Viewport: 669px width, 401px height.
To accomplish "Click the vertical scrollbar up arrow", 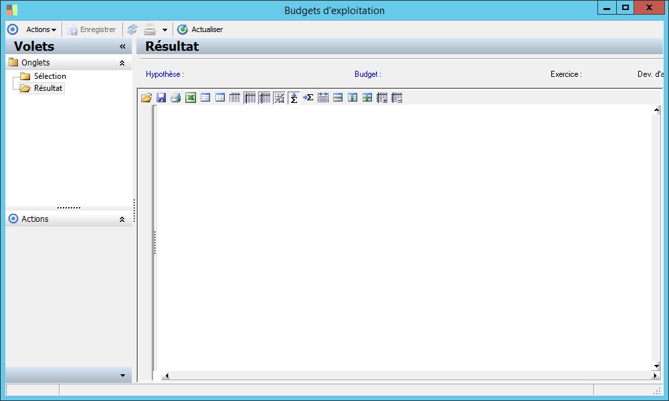I will click(x=656, y=110).
